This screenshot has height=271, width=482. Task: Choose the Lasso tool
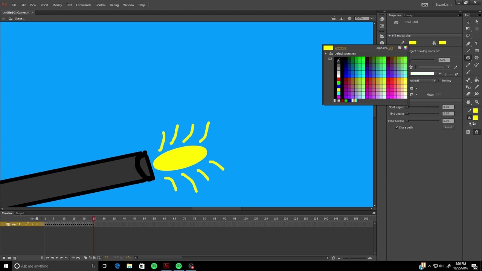[468, 36]
